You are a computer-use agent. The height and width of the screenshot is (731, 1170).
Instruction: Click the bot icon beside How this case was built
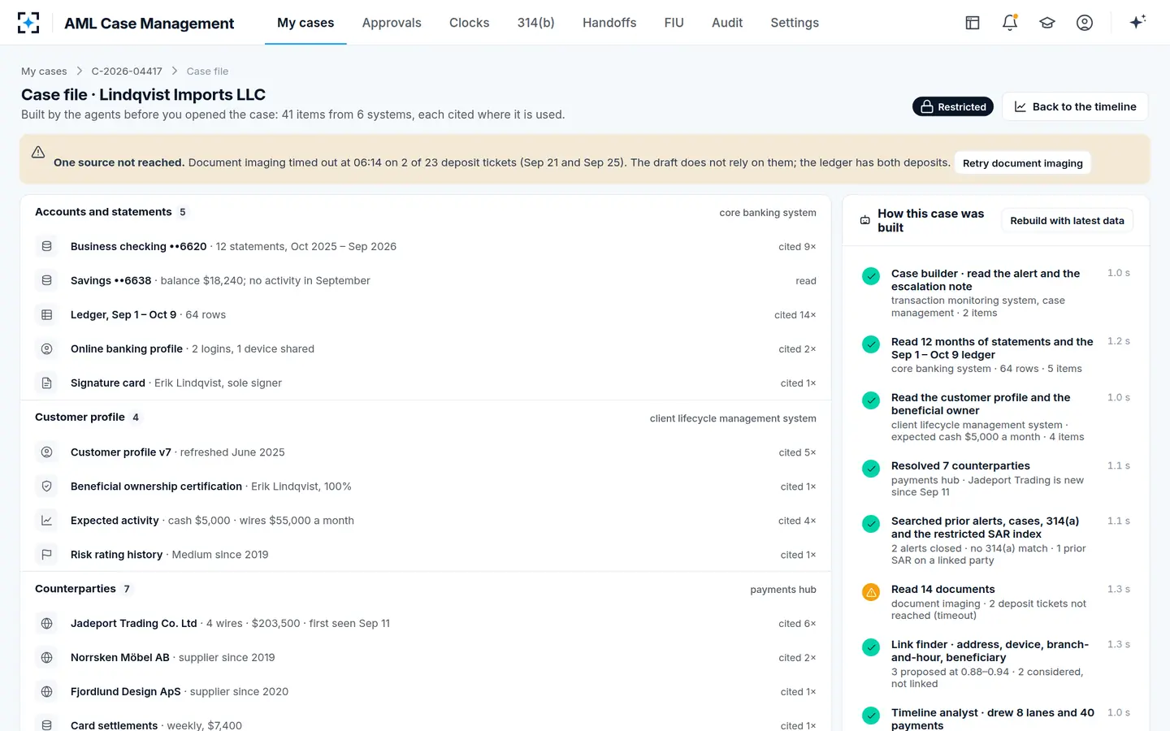click(x=865, y=220)
